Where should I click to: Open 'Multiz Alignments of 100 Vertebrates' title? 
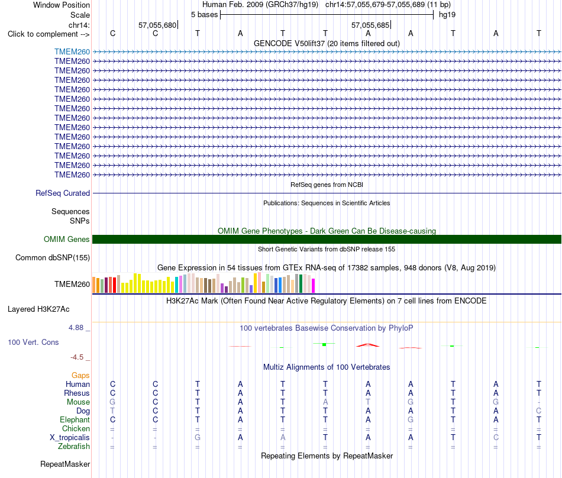point(327,367)
